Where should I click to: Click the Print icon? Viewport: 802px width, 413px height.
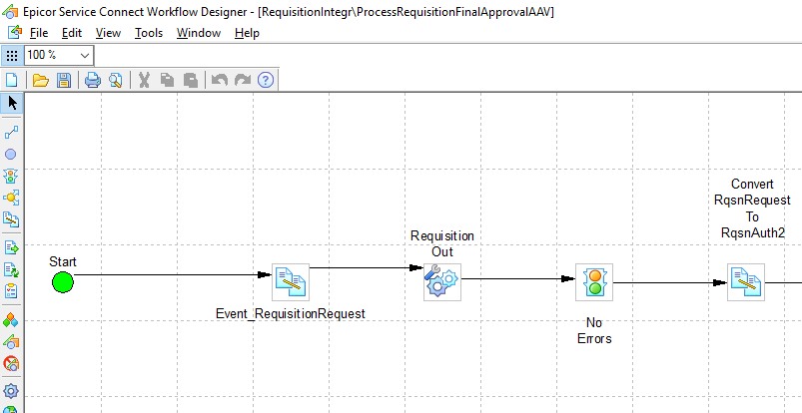pos(93,80)
